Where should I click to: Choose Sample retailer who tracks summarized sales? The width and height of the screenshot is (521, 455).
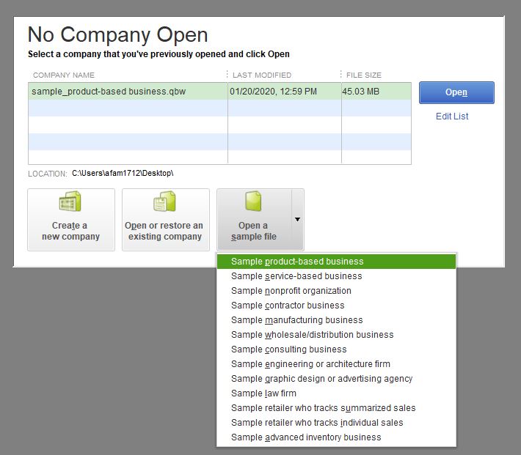click(x=336, y=408)
